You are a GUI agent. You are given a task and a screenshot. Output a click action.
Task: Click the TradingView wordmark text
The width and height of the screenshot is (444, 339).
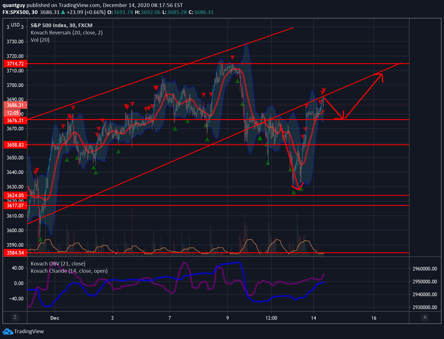[29, 331]
